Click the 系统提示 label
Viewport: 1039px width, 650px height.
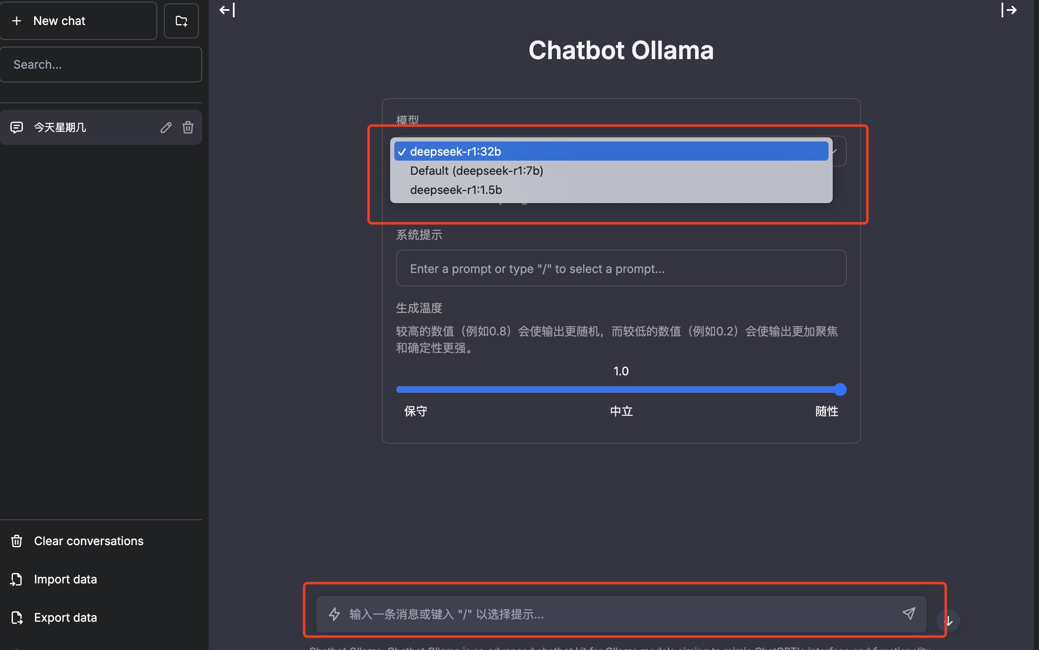click(x=419, y=235)
